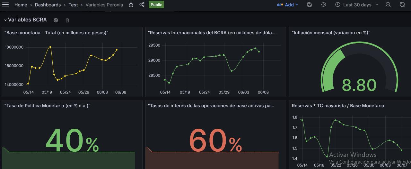Refresh the dashboard
Image resolution: width=411 pixels, height=169 pixels.
point(402,5)
